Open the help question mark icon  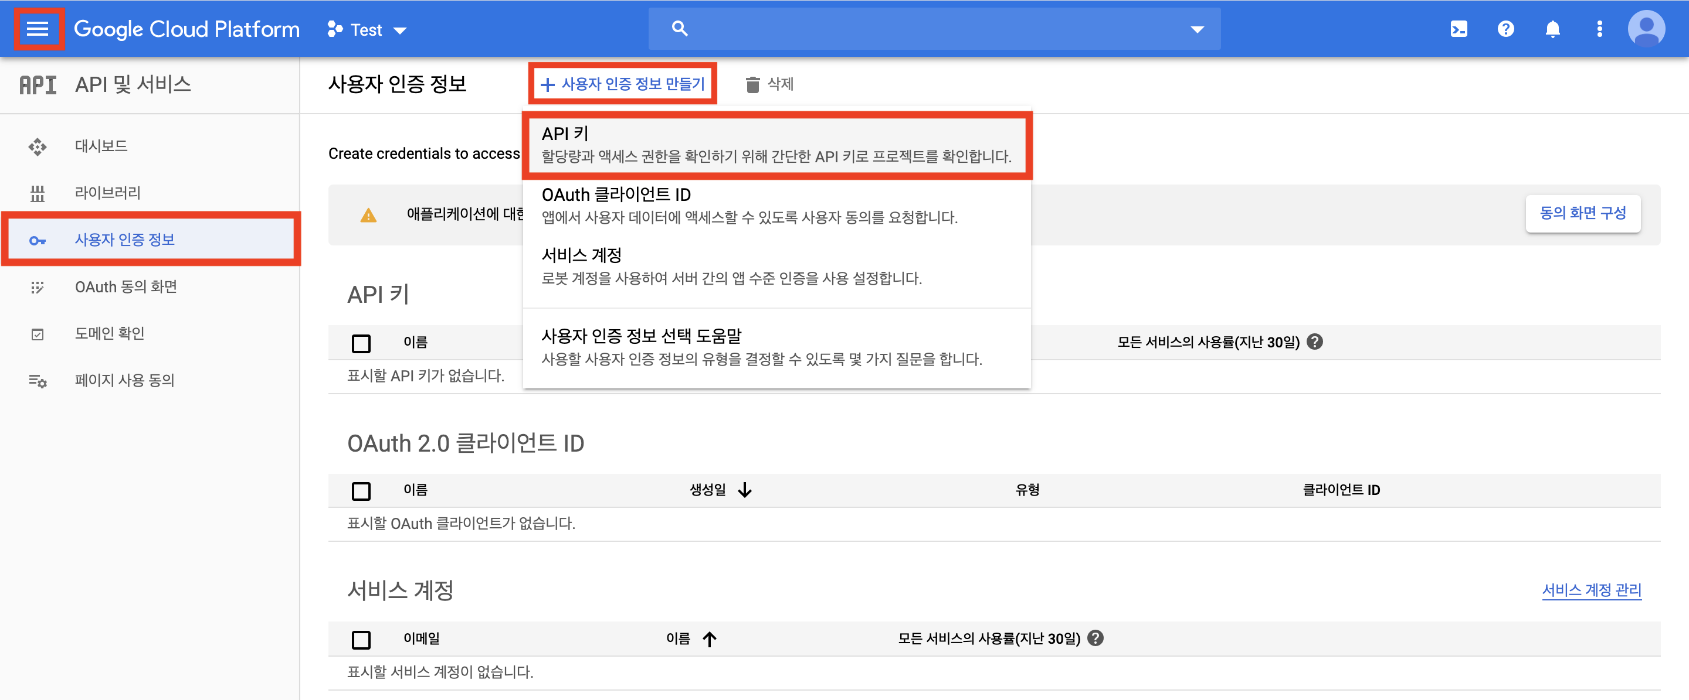pyautogui.click(x=1505, y=29)
